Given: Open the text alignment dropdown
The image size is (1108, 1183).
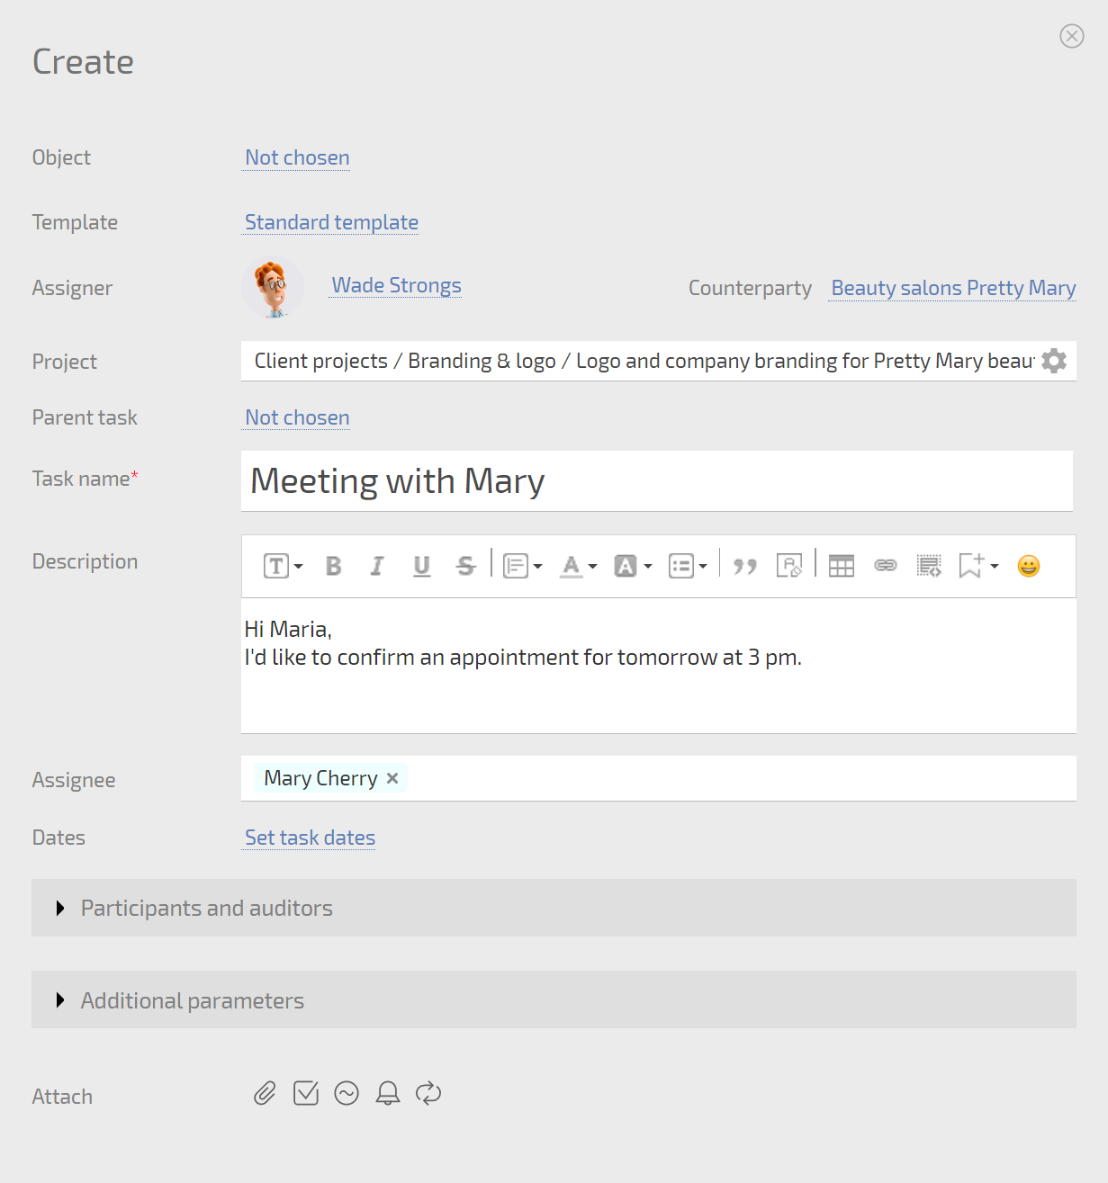Looking at the screenshot, I should click(522, 566).
